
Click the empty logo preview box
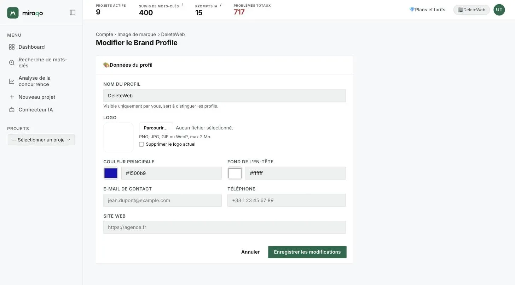point(118,137)
